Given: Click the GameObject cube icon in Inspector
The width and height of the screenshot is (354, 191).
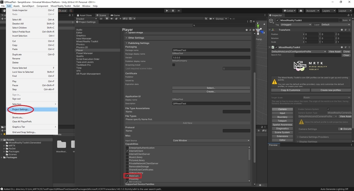Looking at the screenshot, I should point(271,21).
